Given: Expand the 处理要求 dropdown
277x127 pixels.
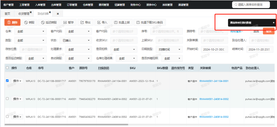Looking at the screenshot, I should (79, 49).
